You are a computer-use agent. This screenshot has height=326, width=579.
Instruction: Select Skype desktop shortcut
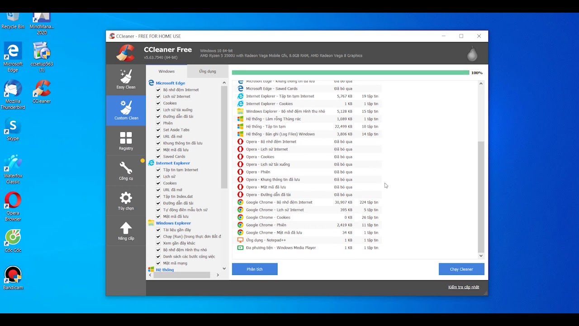click(x=13, y=129)
